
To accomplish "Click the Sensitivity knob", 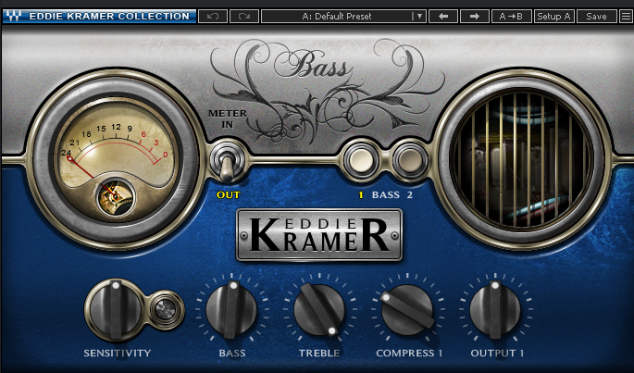I will pos(116,309).
